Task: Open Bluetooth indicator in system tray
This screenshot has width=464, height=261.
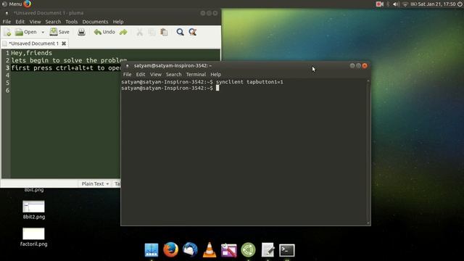Action: coord(388,4)
